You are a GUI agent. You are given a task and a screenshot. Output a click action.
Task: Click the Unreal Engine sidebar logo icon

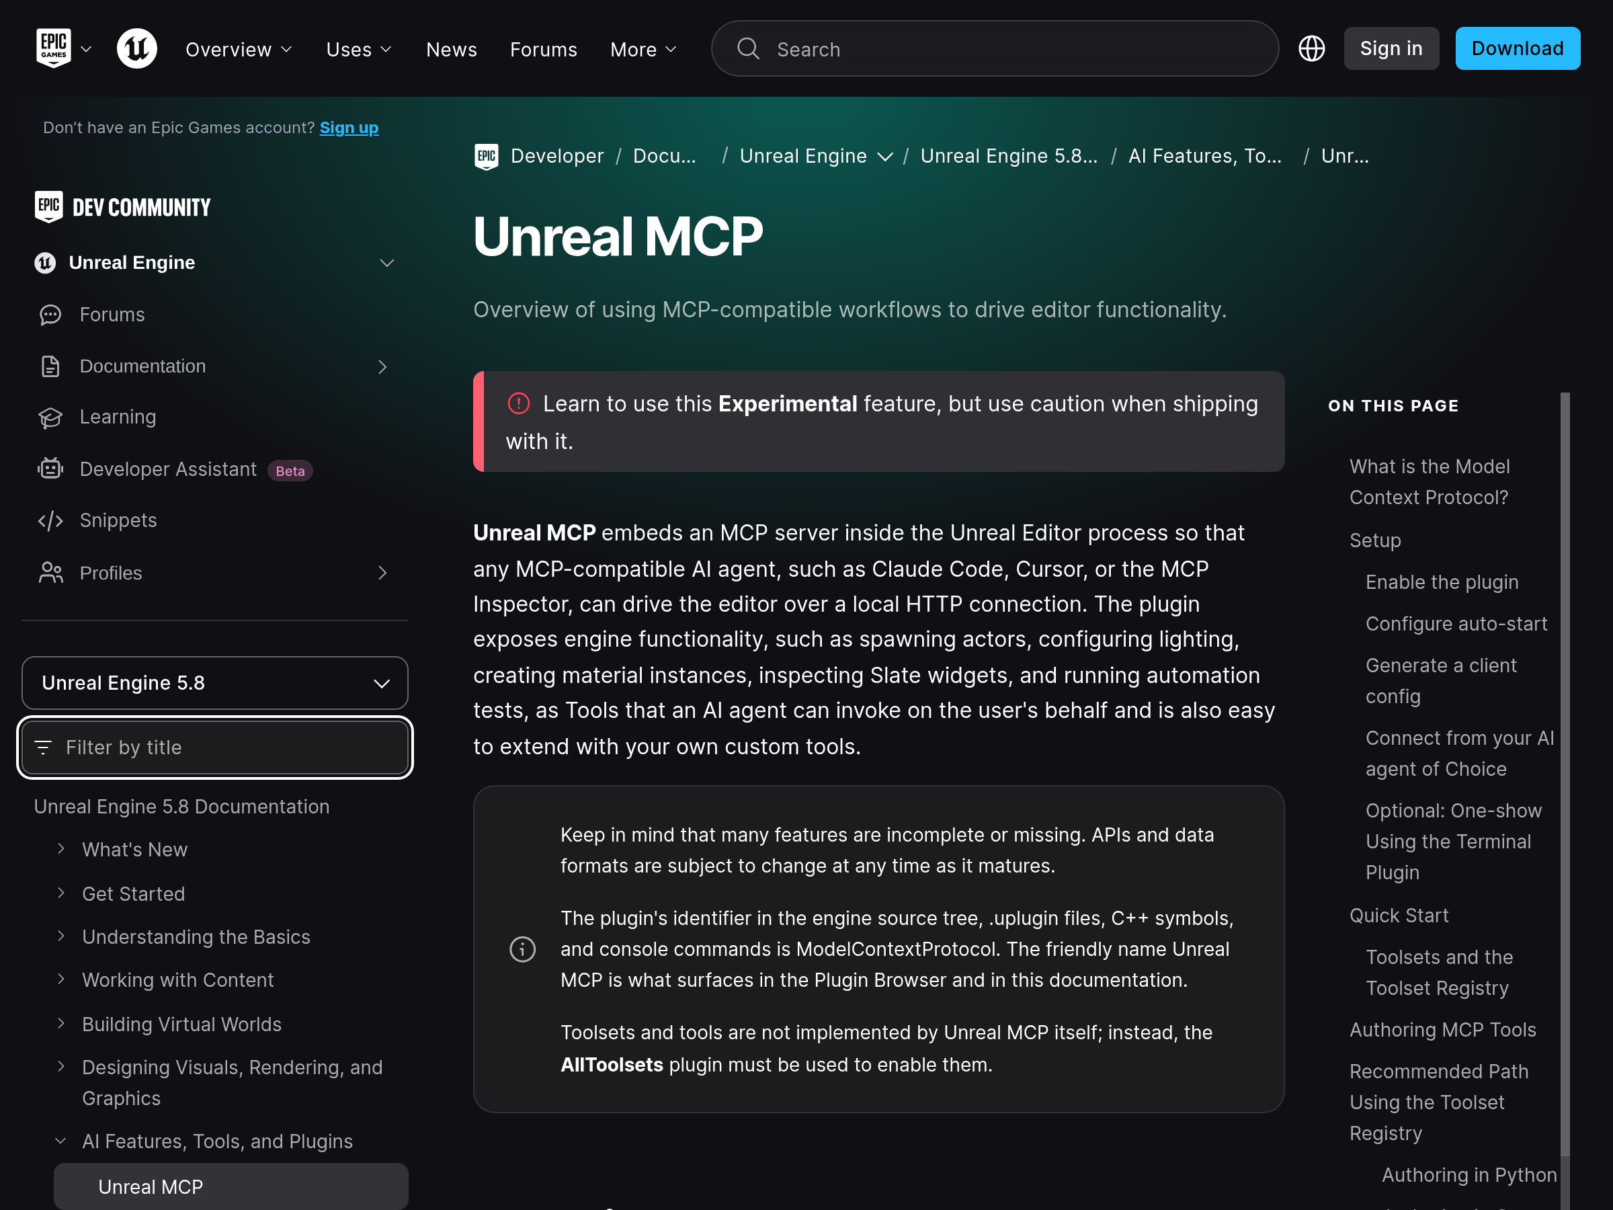pos(45,263)
